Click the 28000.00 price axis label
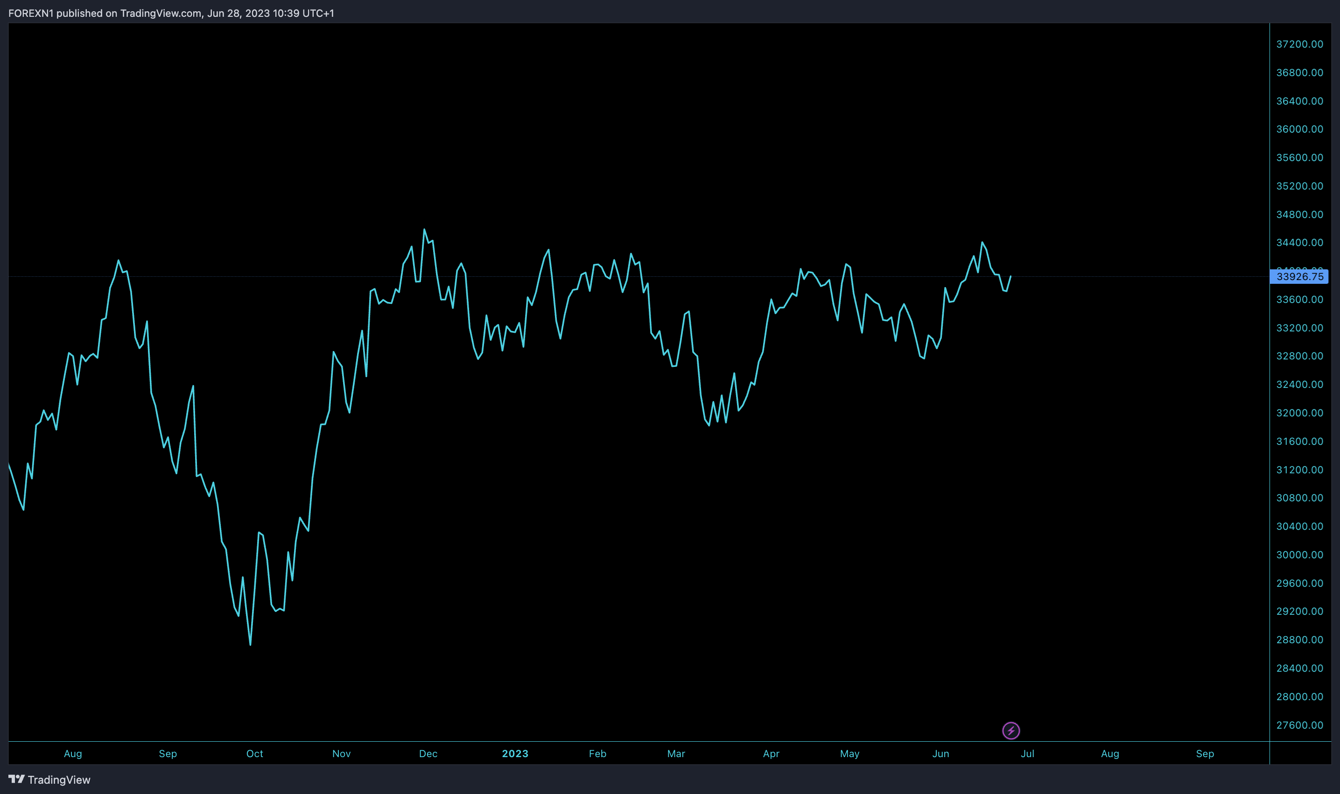 [1299, 696]
